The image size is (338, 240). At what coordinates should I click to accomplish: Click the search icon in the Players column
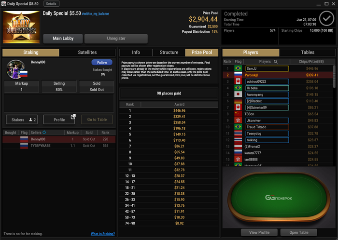276,62
